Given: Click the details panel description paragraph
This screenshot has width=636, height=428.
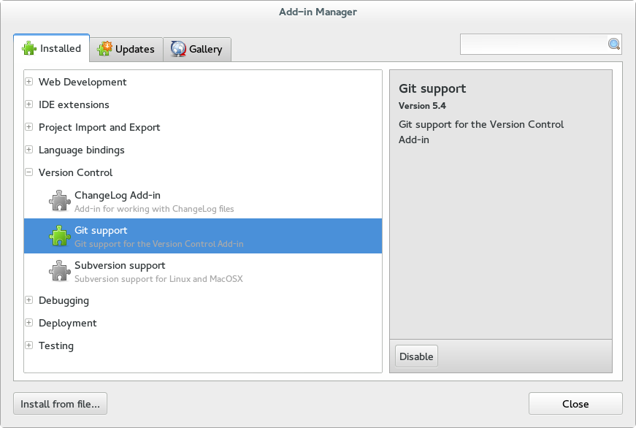Looking at the screenshot, I should (x=481, y=132).
